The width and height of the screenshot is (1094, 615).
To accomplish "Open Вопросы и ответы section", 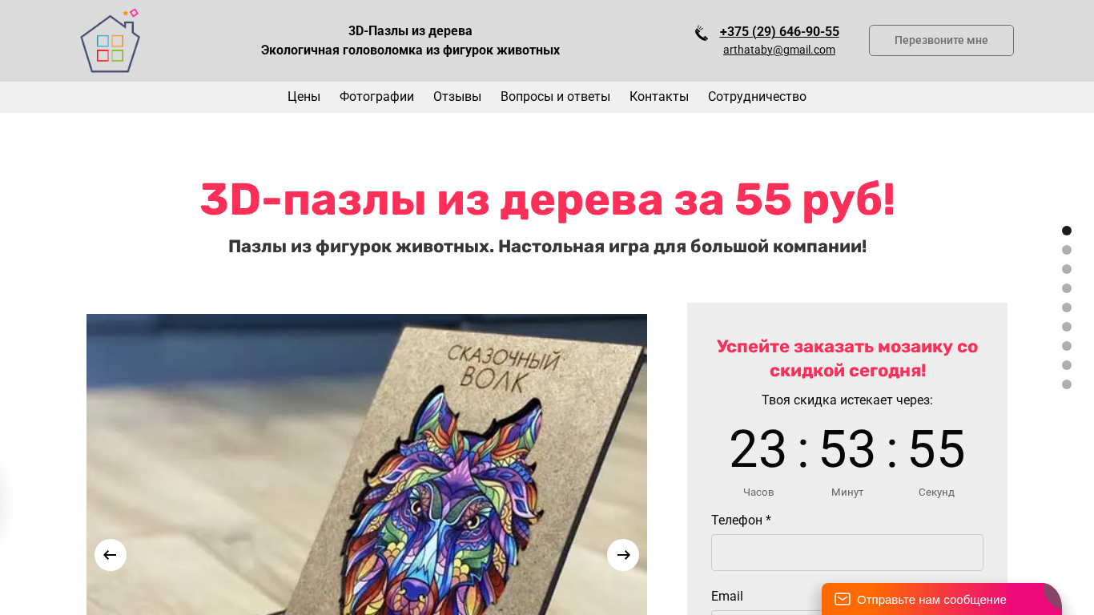I will point(555,97).
